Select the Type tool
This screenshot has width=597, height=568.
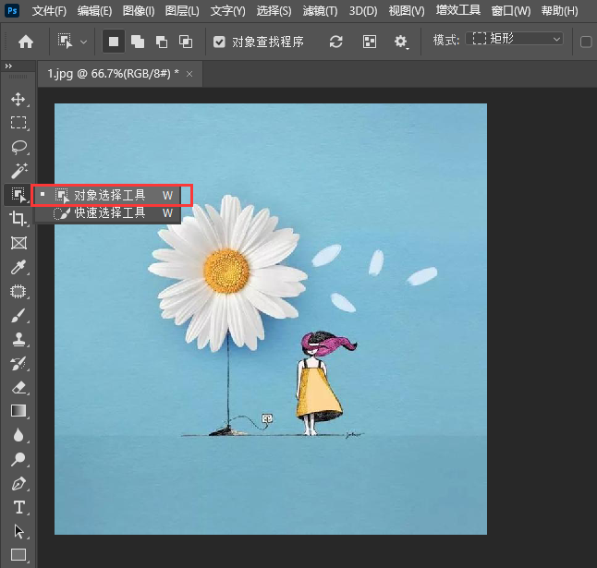pos(19,508)
